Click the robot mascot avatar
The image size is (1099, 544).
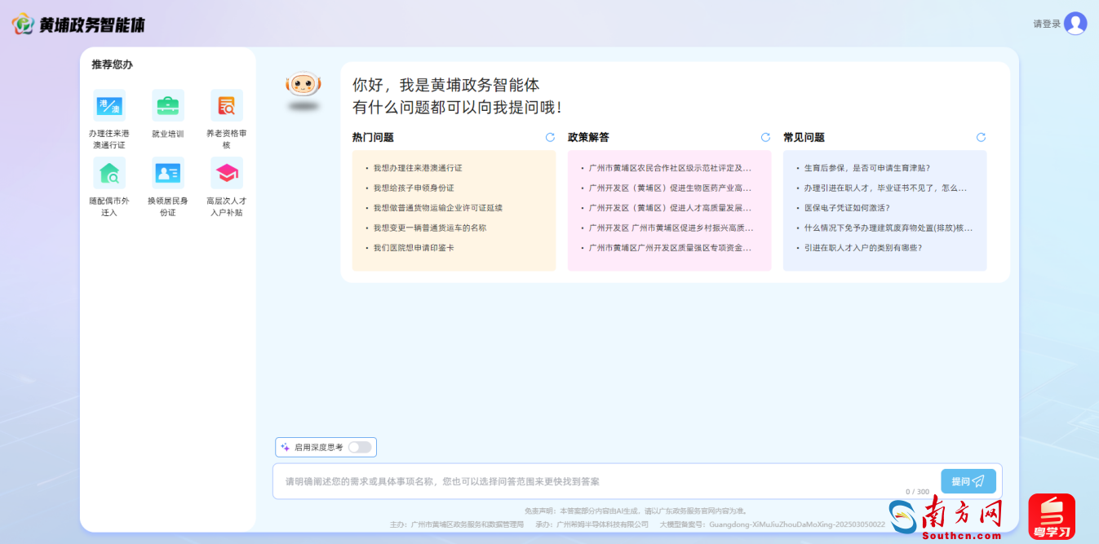click(304, 85)
